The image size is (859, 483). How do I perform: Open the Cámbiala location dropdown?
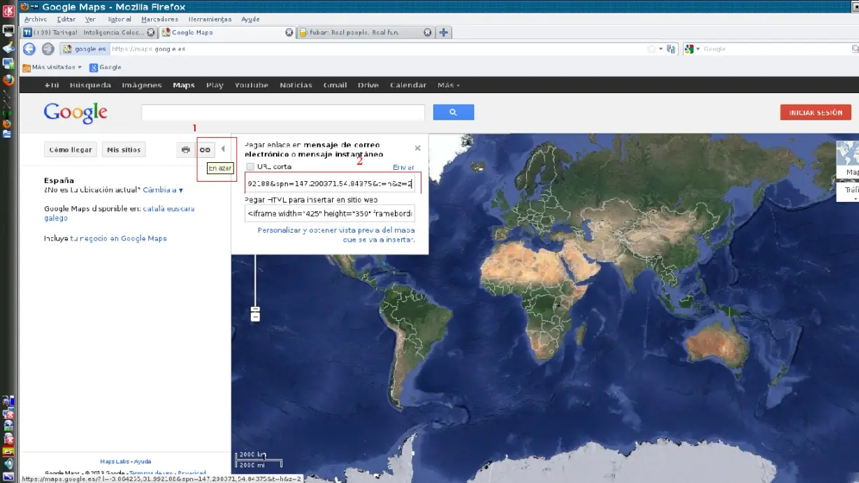coord(163,189)
